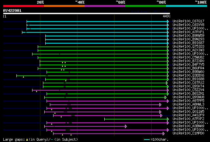The height and width of the screenshot is (142, 210).
Task: Click the white query sequence bar
Action: tap(87, 13)
